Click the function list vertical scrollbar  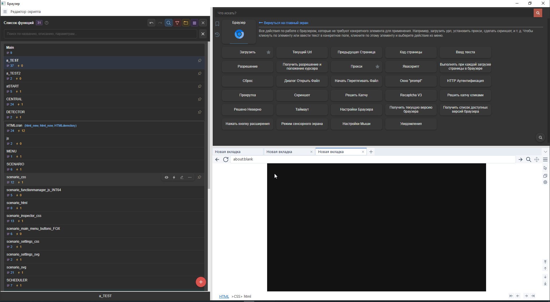pos(209,115)
